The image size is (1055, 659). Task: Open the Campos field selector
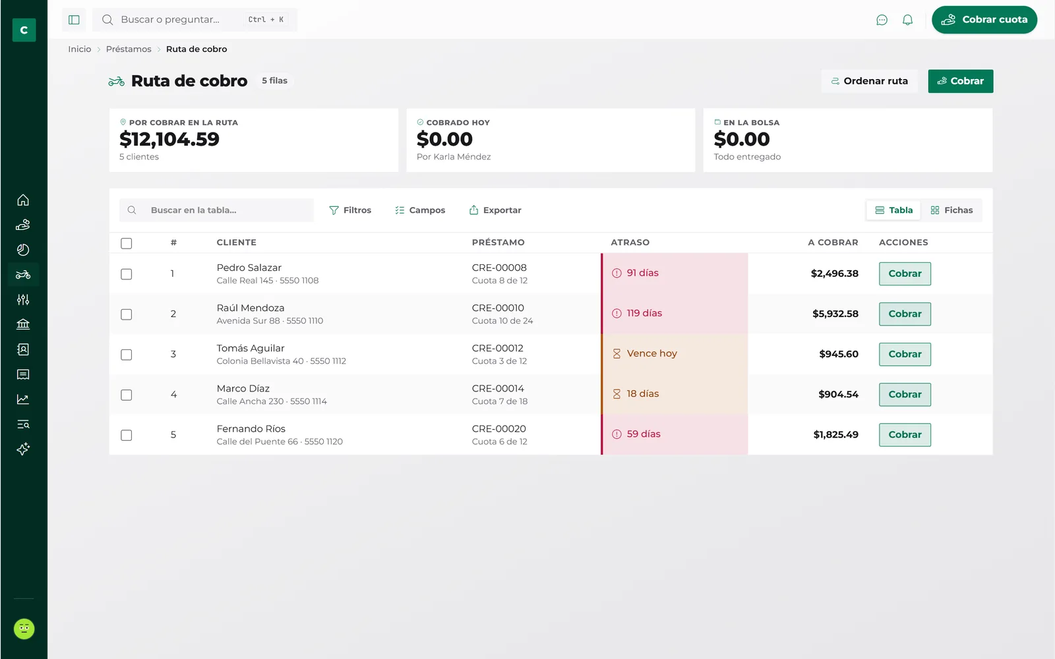click(420, 210)
